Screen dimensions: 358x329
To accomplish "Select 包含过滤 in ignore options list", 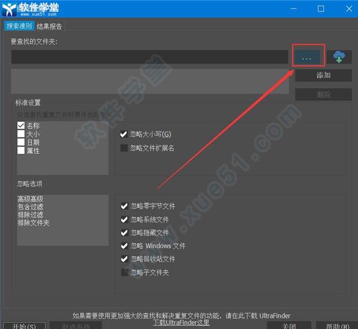I will [x=30, y=207].
